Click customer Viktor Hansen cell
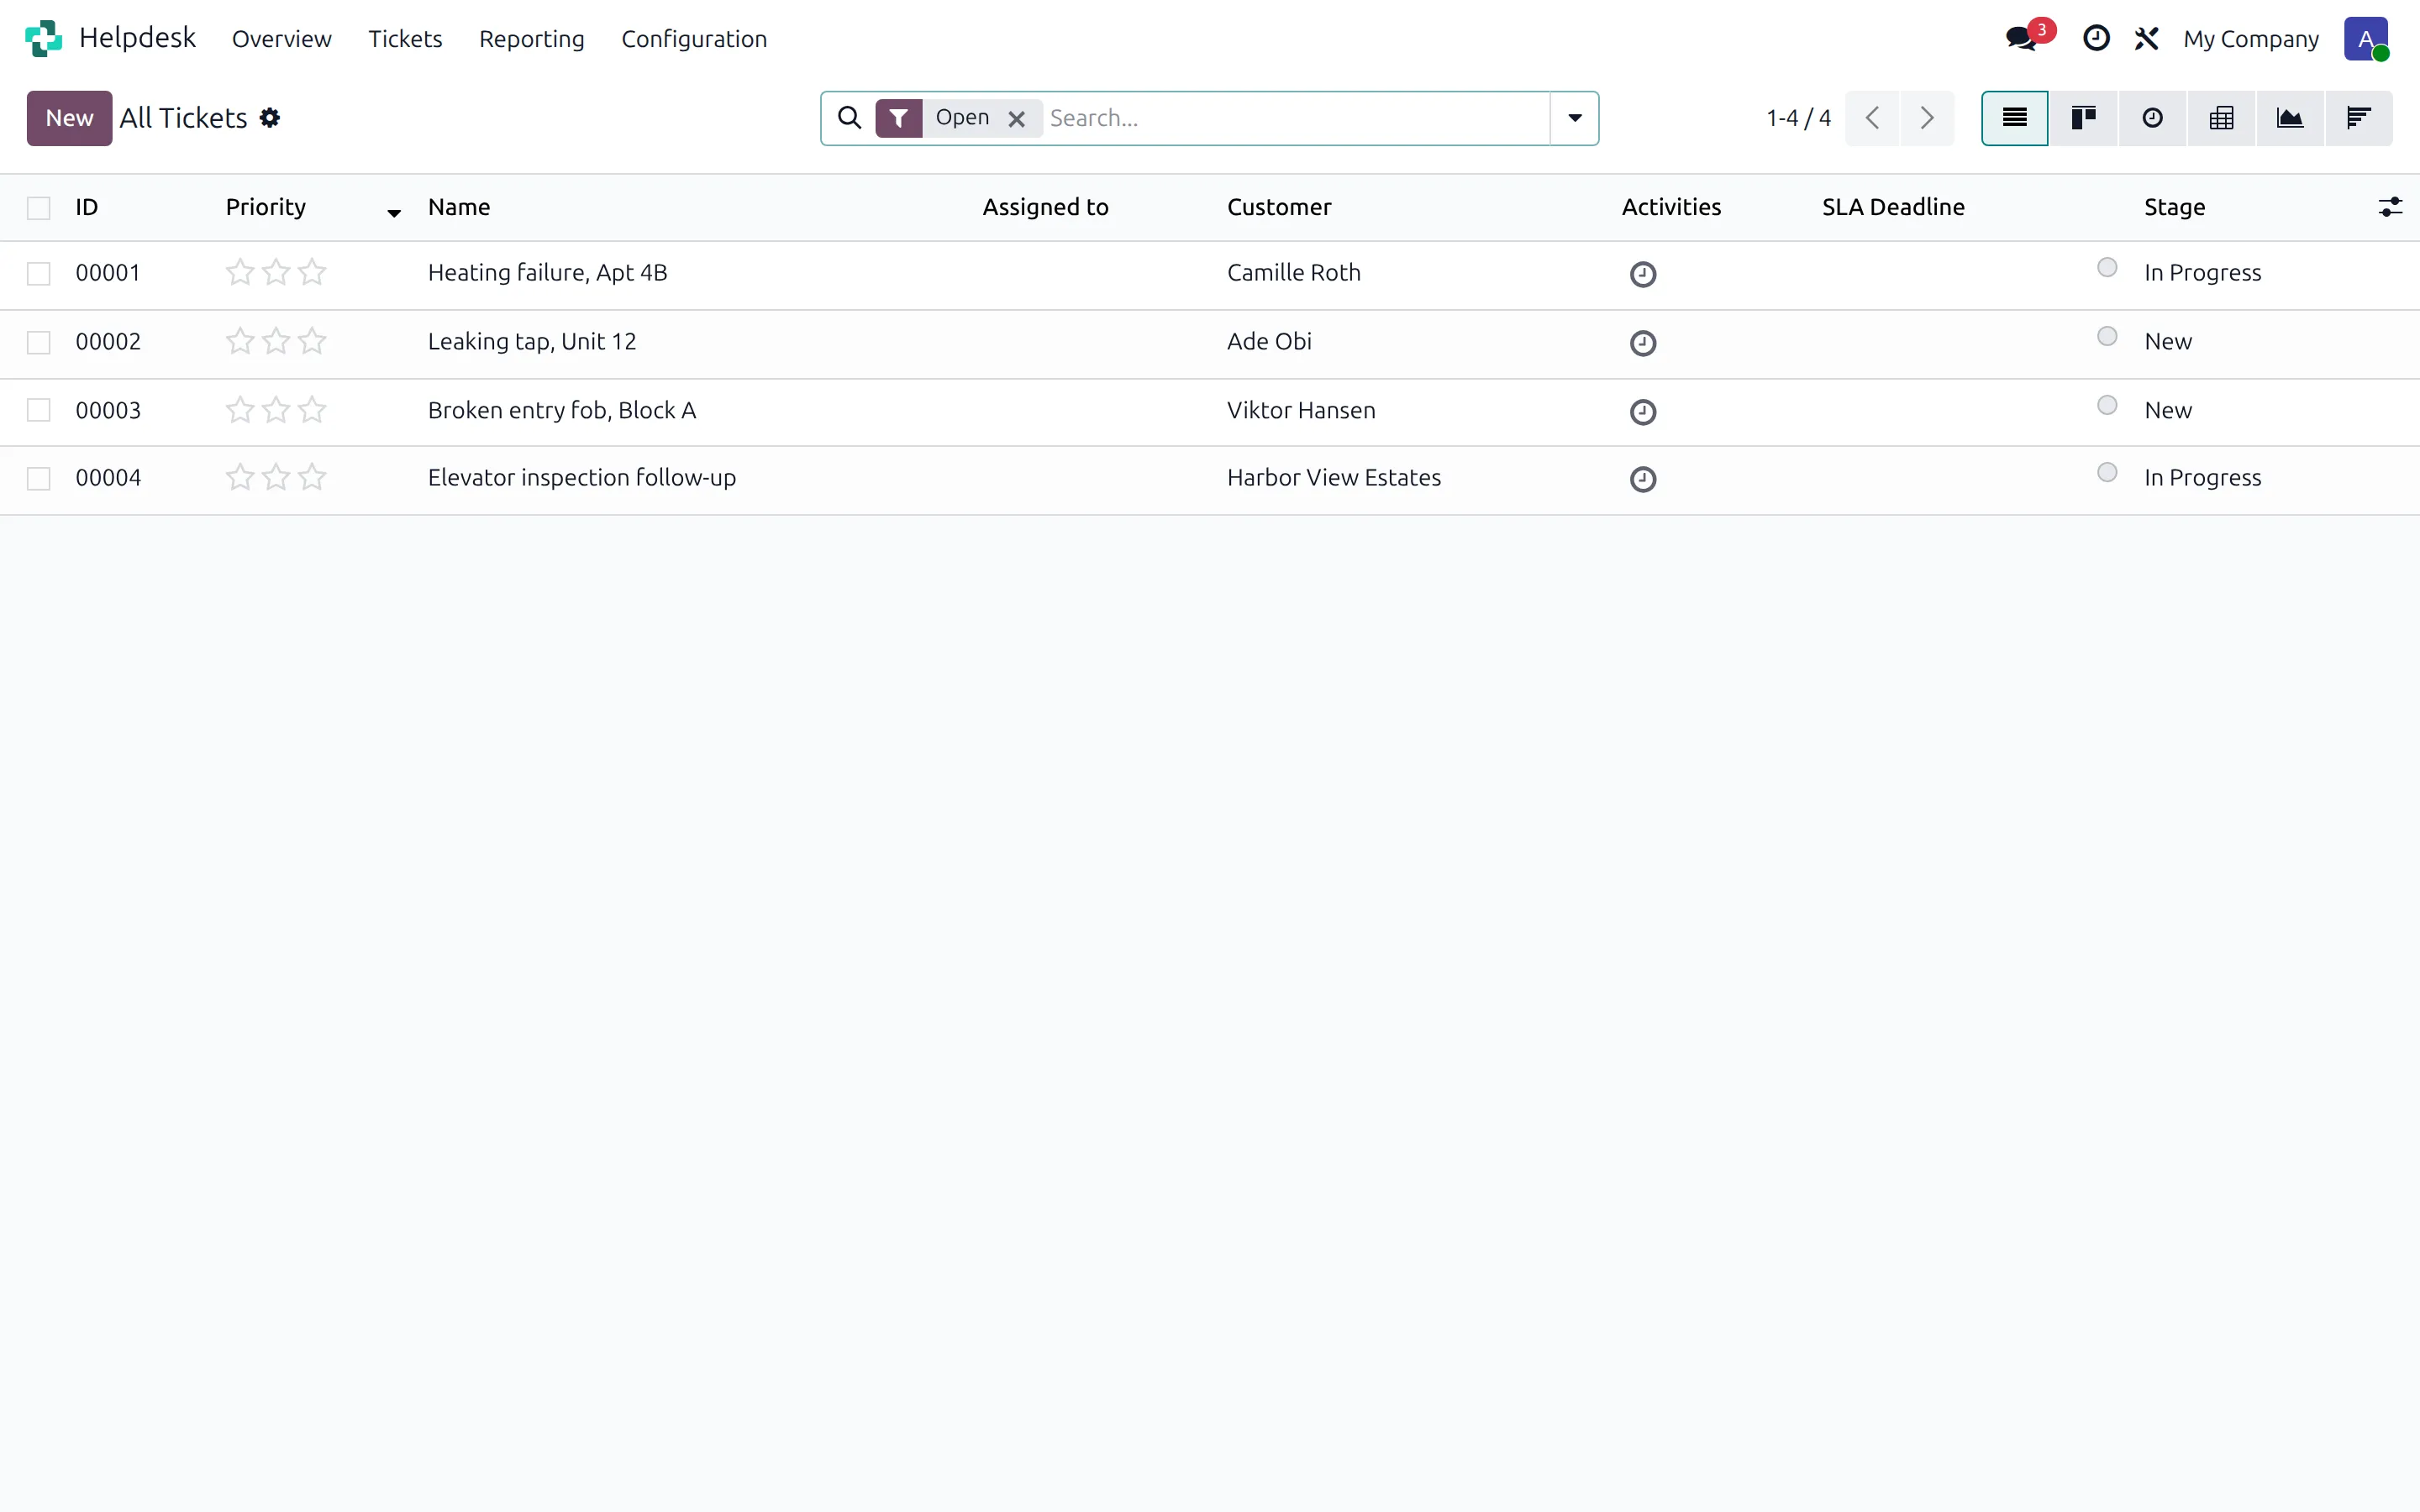Image resolution: width=2420 pixels, height=1512 pixels. [x=1301, y=410]
